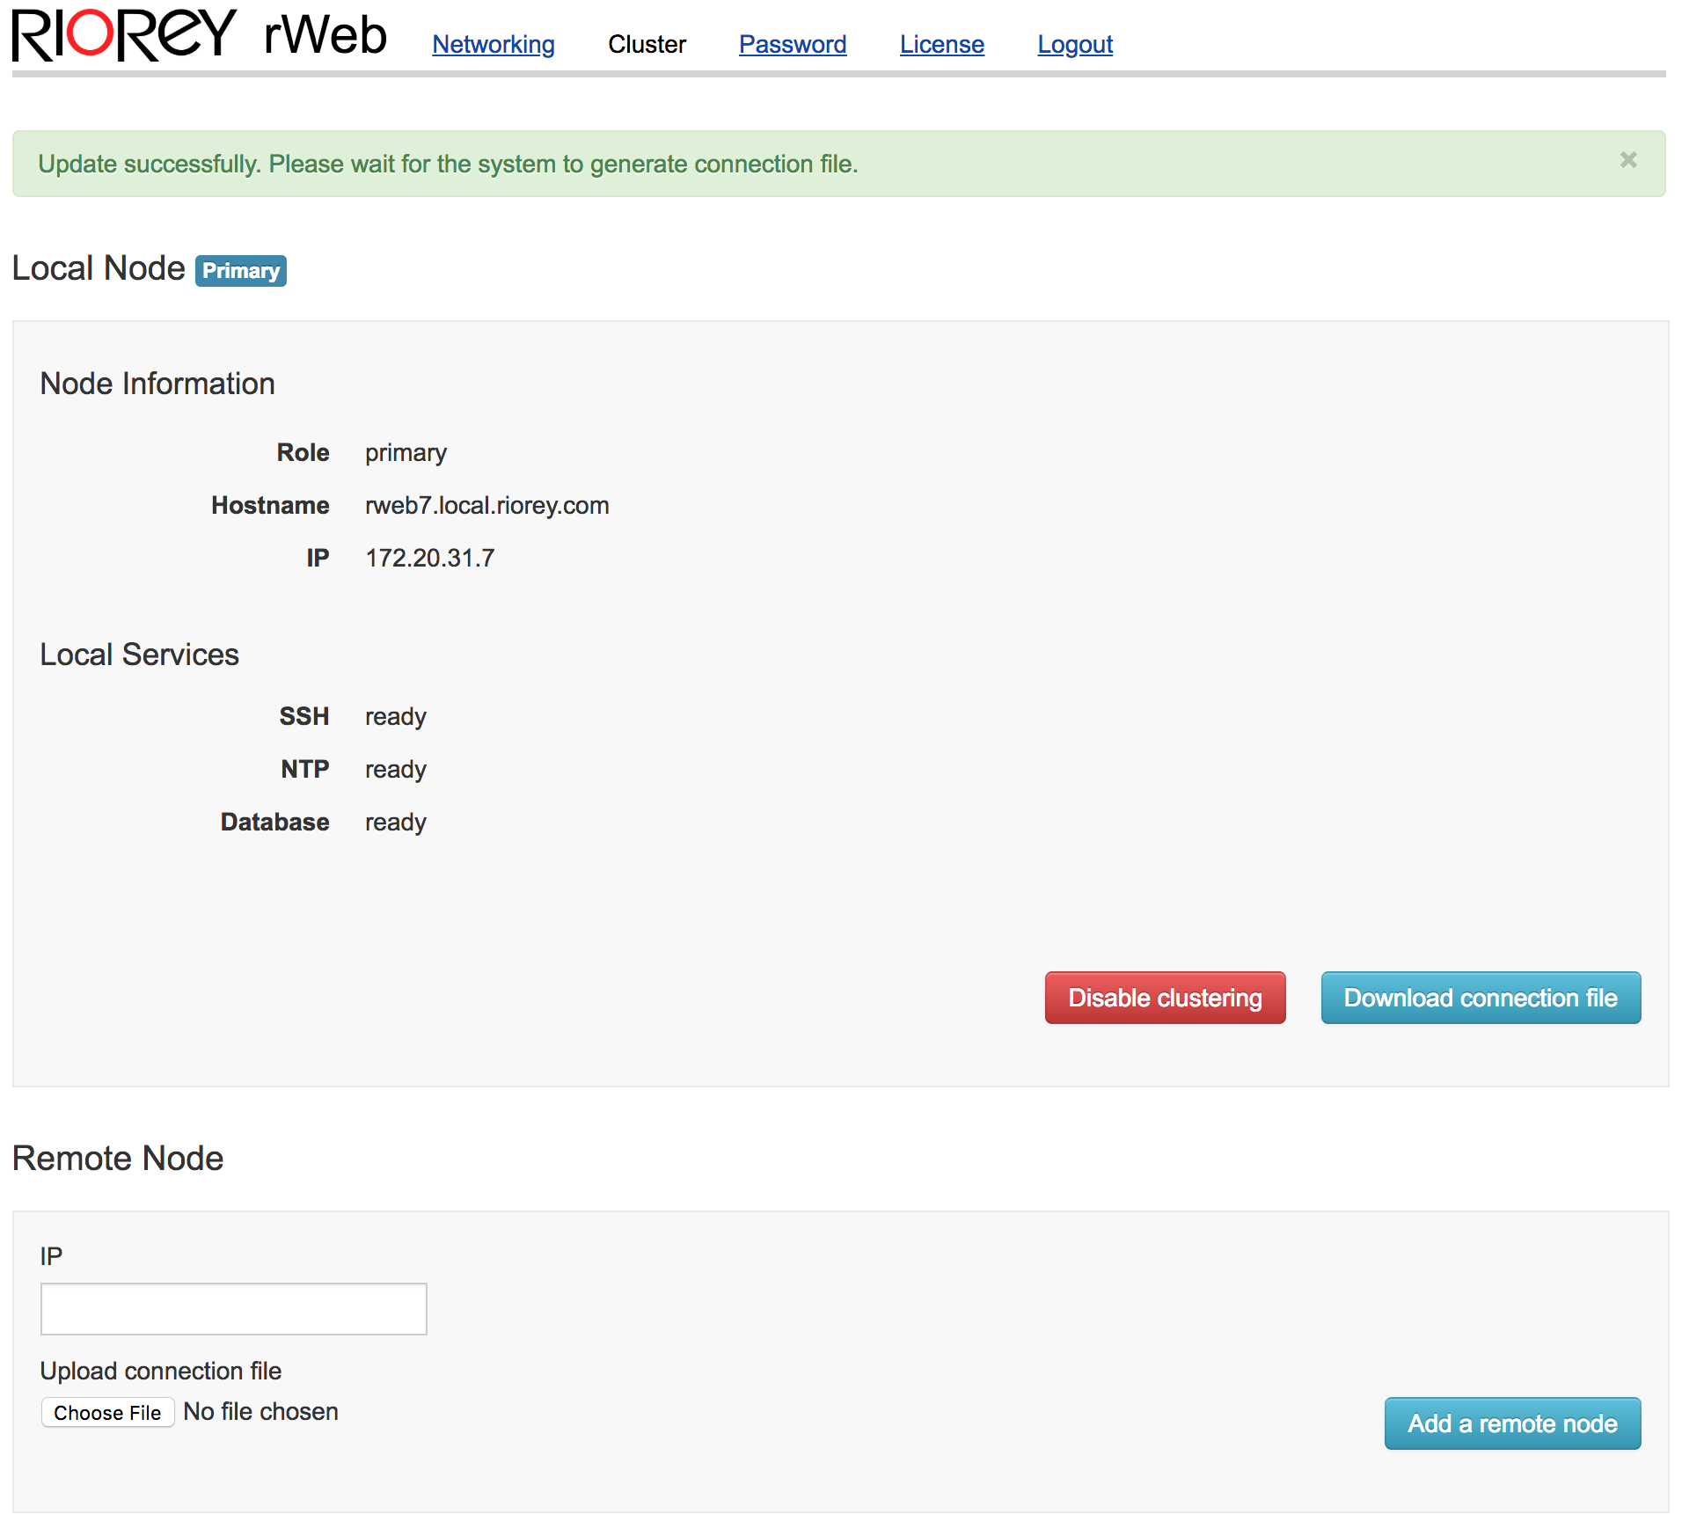
Task: Select the hostname rweb7.local.riorey.com
Action: coord(487,505)
